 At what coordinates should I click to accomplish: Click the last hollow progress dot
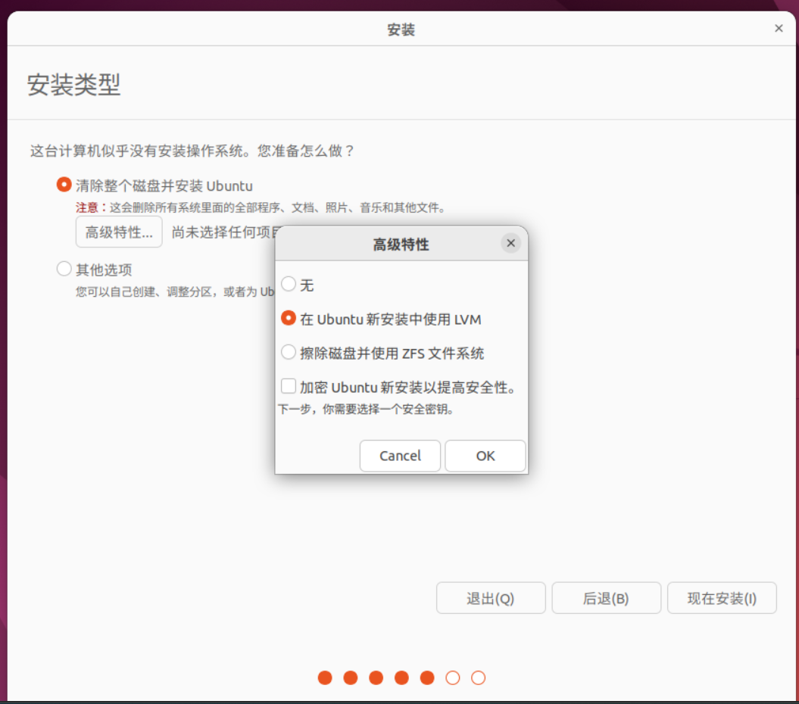point(478,678)
